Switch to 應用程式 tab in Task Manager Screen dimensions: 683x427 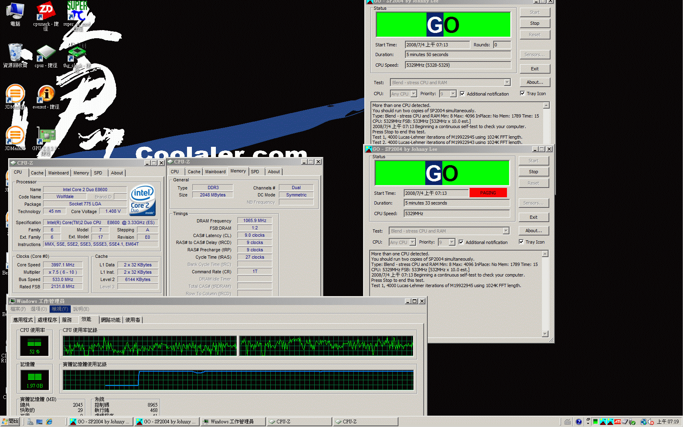pyautogui.click(x=23, y=320)
